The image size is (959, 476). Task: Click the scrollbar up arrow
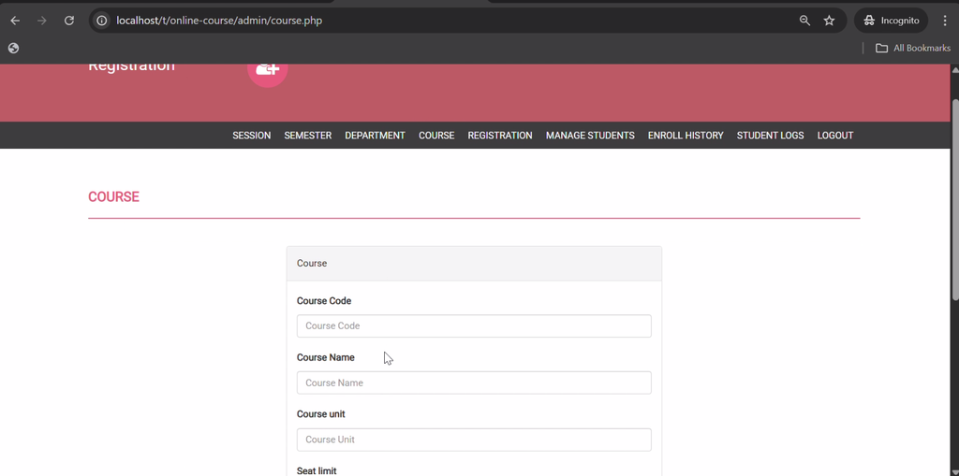pyautogui.click(x=954, y=69)
